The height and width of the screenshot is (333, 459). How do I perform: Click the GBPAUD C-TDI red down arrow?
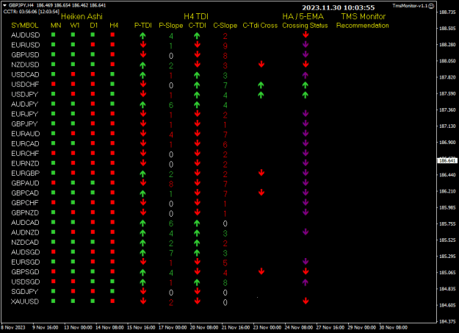point(198,182)
